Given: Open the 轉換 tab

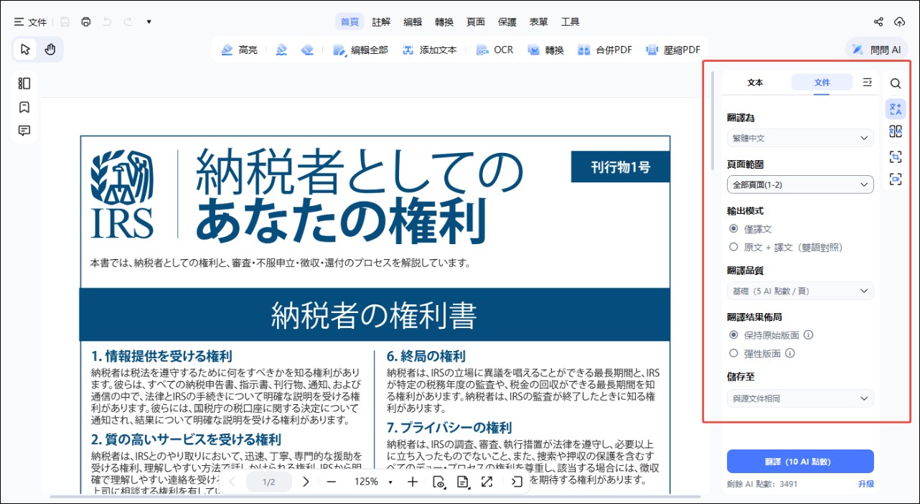Looking at the screenshot, I should [x=444, y=22].
